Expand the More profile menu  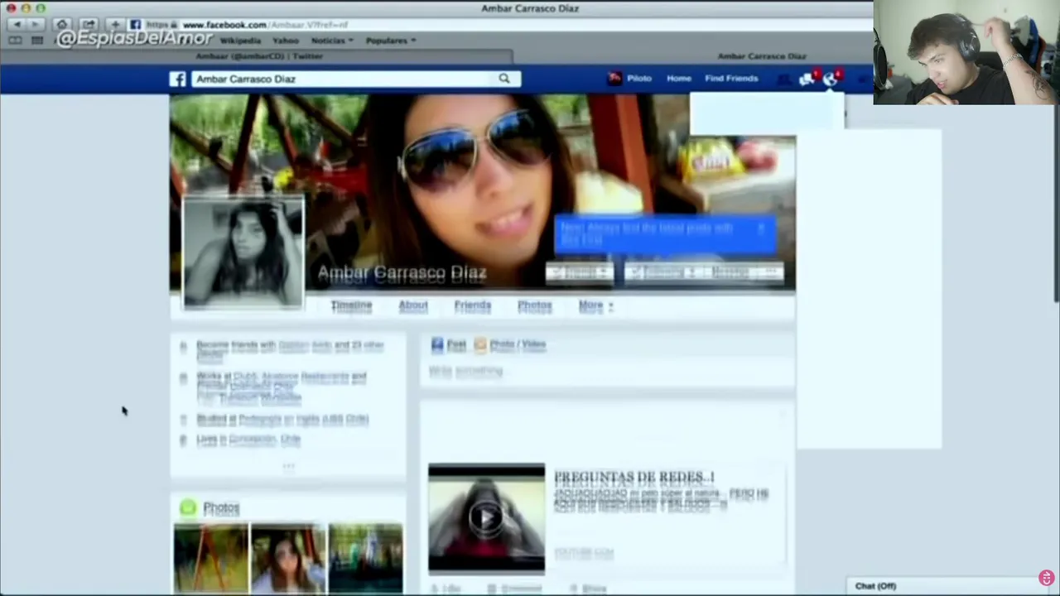pyautogui.click(x=595, y=305)
